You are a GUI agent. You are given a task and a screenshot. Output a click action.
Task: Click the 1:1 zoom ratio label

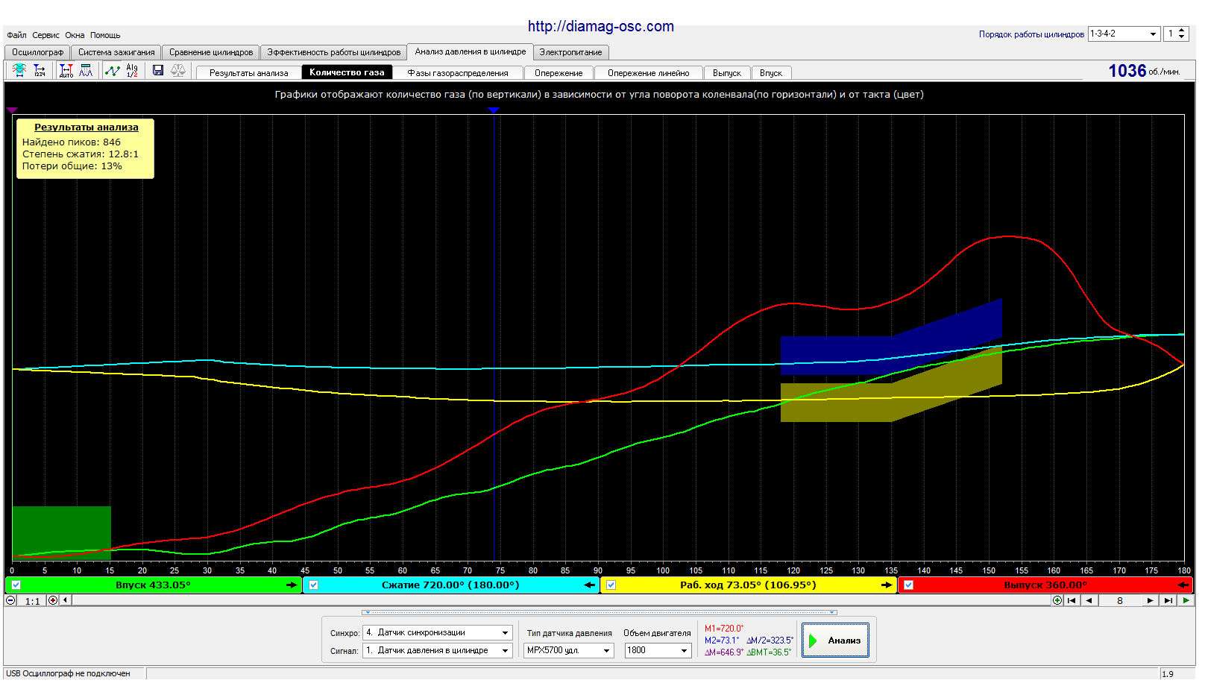[32, 601]
